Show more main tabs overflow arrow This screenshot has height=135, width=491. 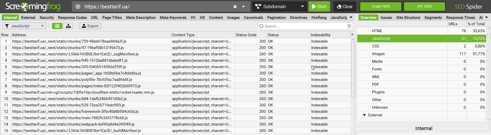point(351,17)
